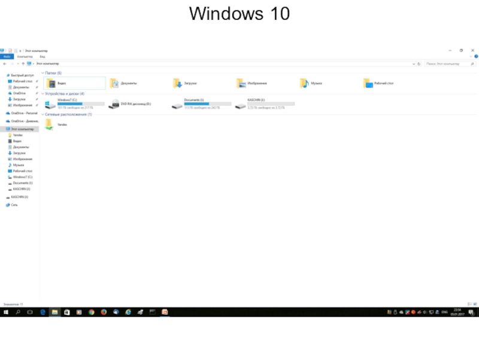The image size is (479, 359).
Task: Open PowerPoint from the taskbar
Action: tap(165, 312)
